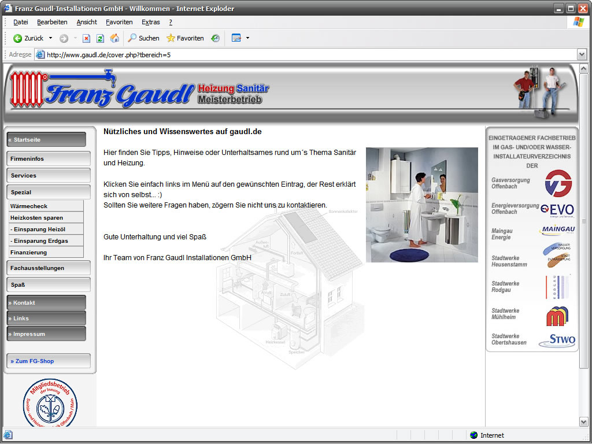Image resolution: width=592 pixels, height=444 pixels.
Task: Click the vertical scrollbar thumb
Action: [x=583, y=221]
